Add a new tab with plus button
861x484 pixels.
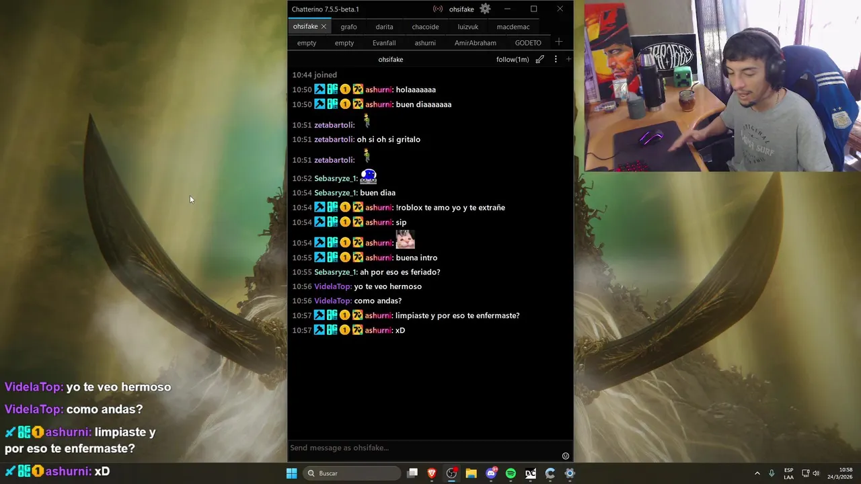[558, 42]
